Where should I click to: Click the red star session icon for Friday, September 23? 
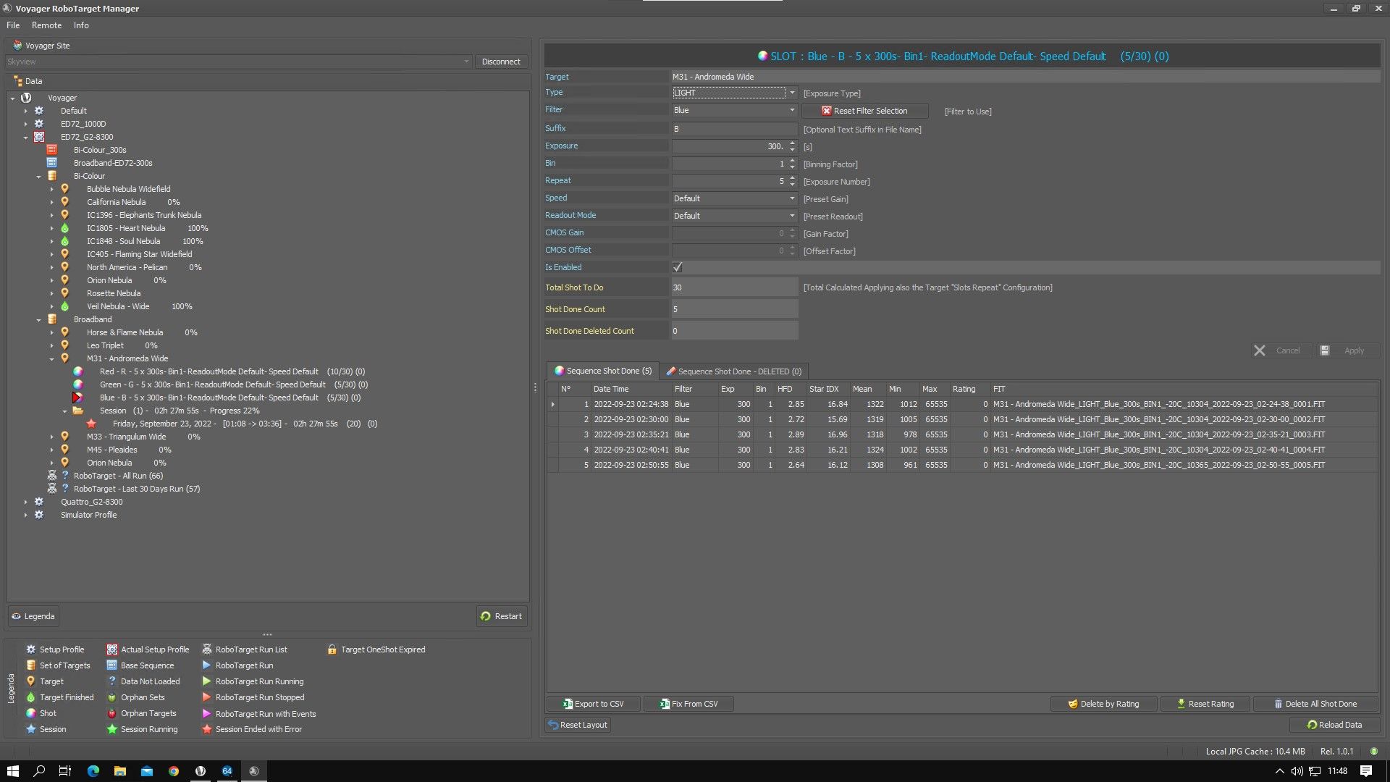coord(91,424)
